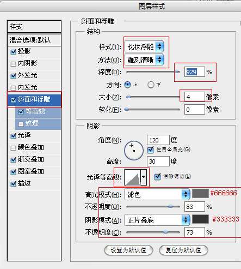
Task: Toggle the 消除锯齿 checkbox
Action: click(x=157, y=176)
